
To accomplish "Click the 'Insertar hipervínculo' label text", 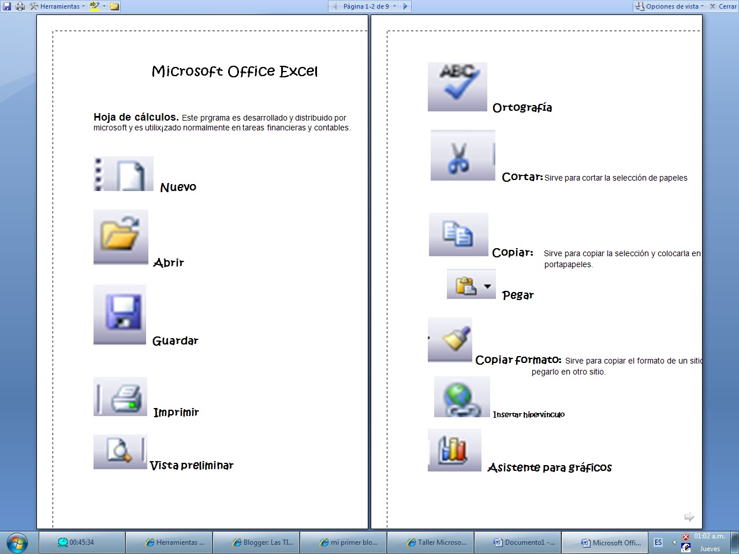I will [x=529, y=414].
